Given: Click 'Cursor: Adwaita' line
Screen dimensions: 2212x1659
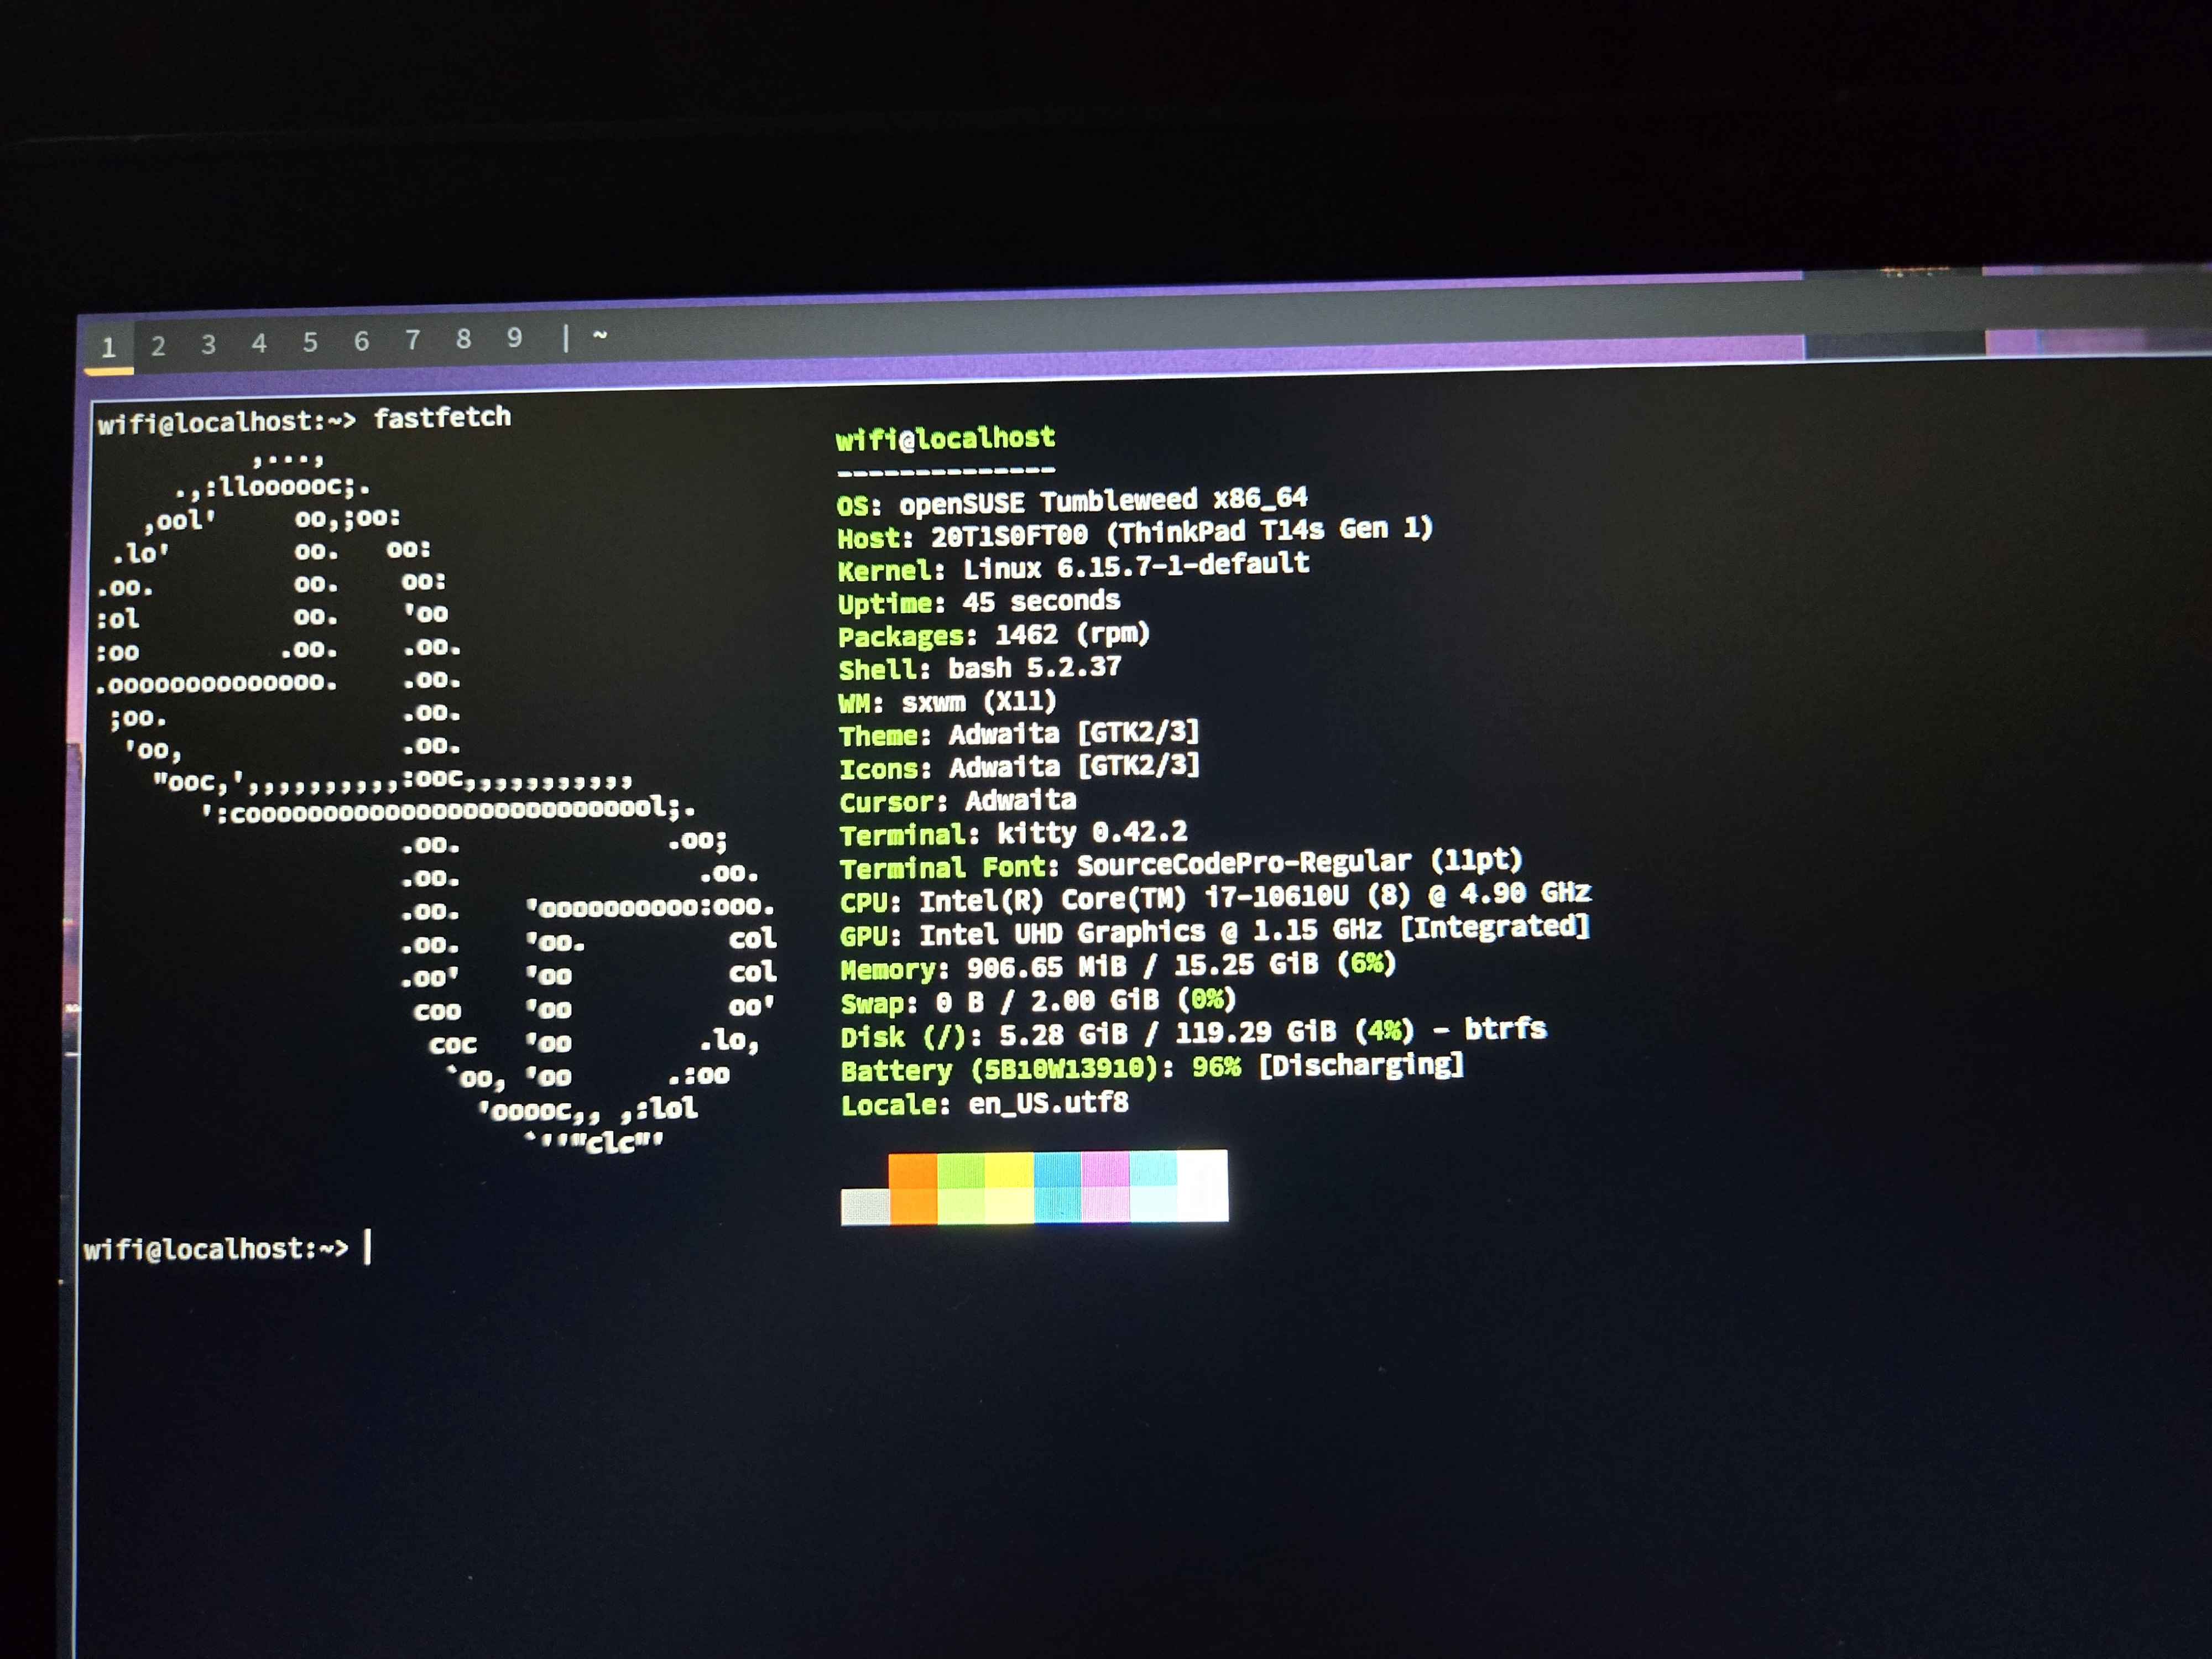Looking at the screenshot, I should pyautogui.click(x=958, y=801).
